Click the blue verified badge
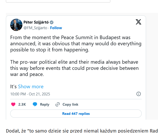Image resolution: width=158 pixels, height=133 pixels. click(x=52, y=22)
